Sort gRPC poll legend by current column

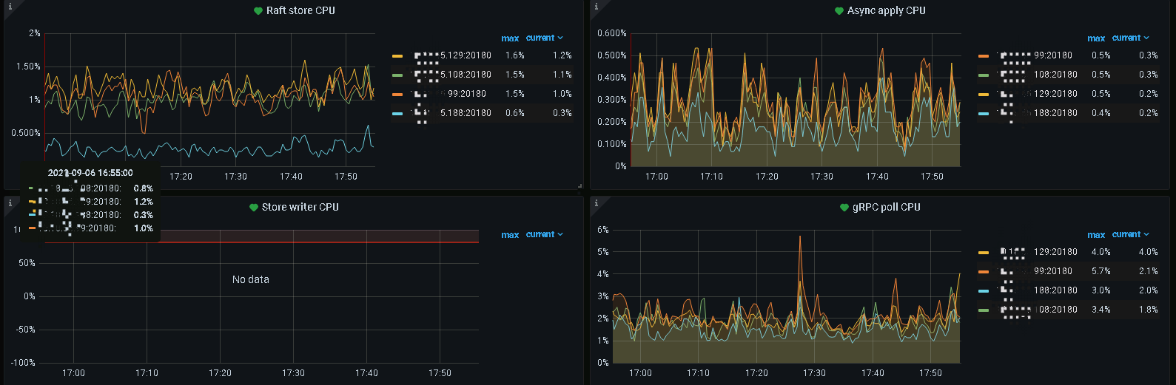coord(1130,234)
